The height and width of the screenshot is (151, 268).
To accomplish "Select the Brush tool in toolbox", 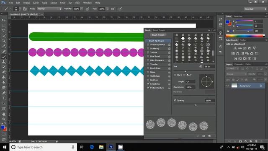I will pos(4,57).
